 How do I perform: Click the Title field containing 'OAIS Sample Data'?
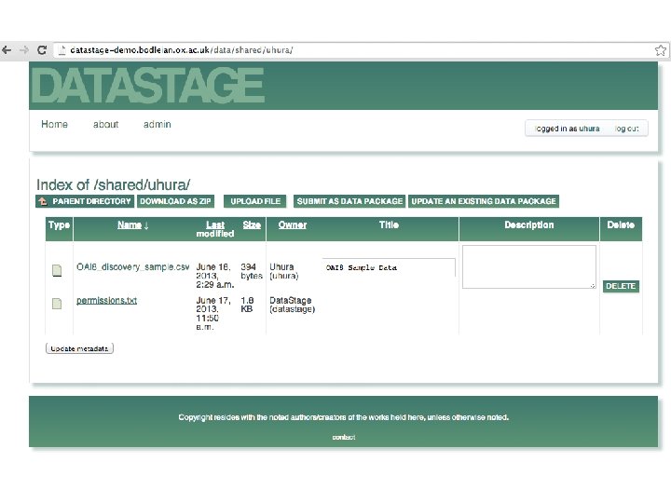pos(389,267)
